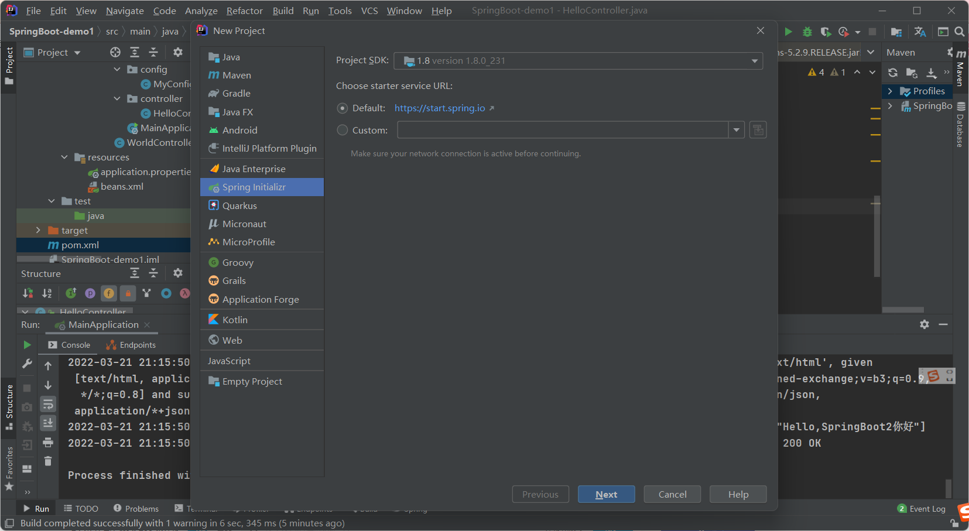Open the Event Log
Viewport: 969px width, 531px height.
(922, 509)
